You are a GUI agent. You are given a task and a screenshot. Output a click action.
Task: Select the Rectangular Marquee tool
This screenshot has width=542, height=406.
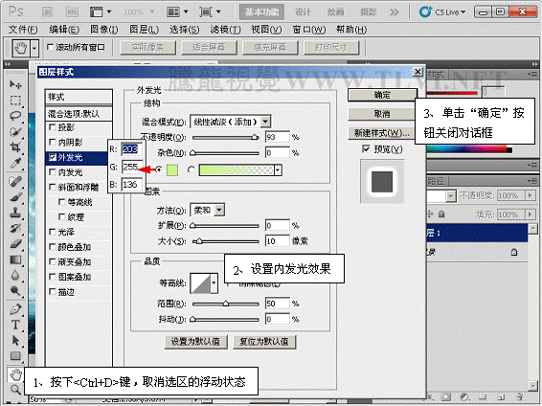pyautogui.click(x=15, y=101)
